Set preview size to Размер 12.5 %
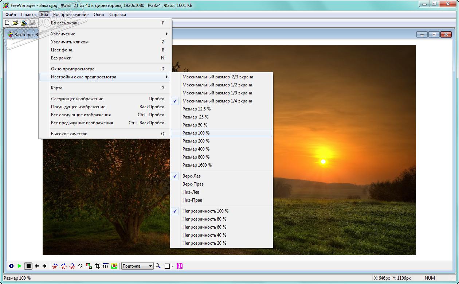459x284 pixels. 221,109
